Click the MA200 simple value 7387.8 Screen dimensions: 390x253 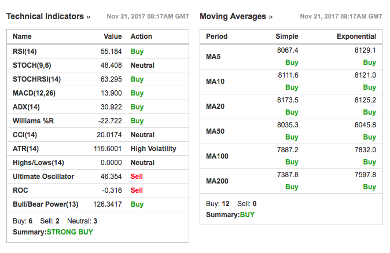pyautogui.click(x=288, y=175)
